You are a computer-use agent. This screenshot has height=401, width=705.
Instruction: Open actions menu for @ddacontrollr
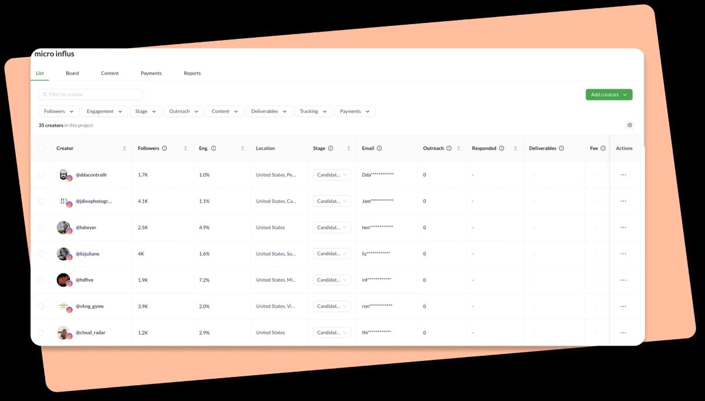[623, 175]
